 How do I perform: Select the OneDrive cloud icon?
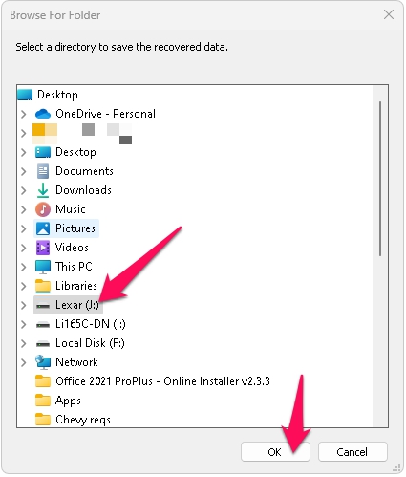click(x=43, y=114)
